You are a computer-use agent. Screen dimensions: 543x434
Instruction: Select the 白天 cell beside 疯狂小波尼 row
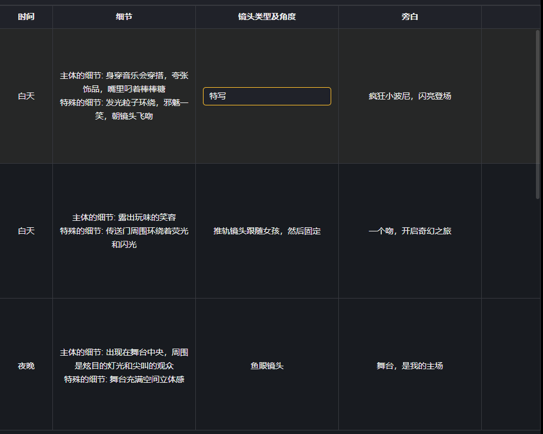[x=26, y=96]
